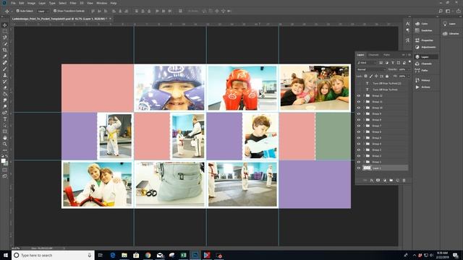Hide the Group 7 layer

[x=359, y=126]
